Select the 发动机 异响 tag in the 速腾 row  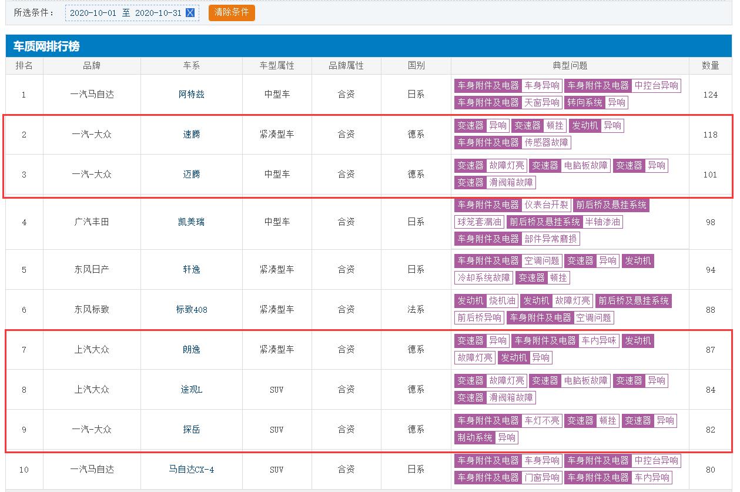click(597, 125)
